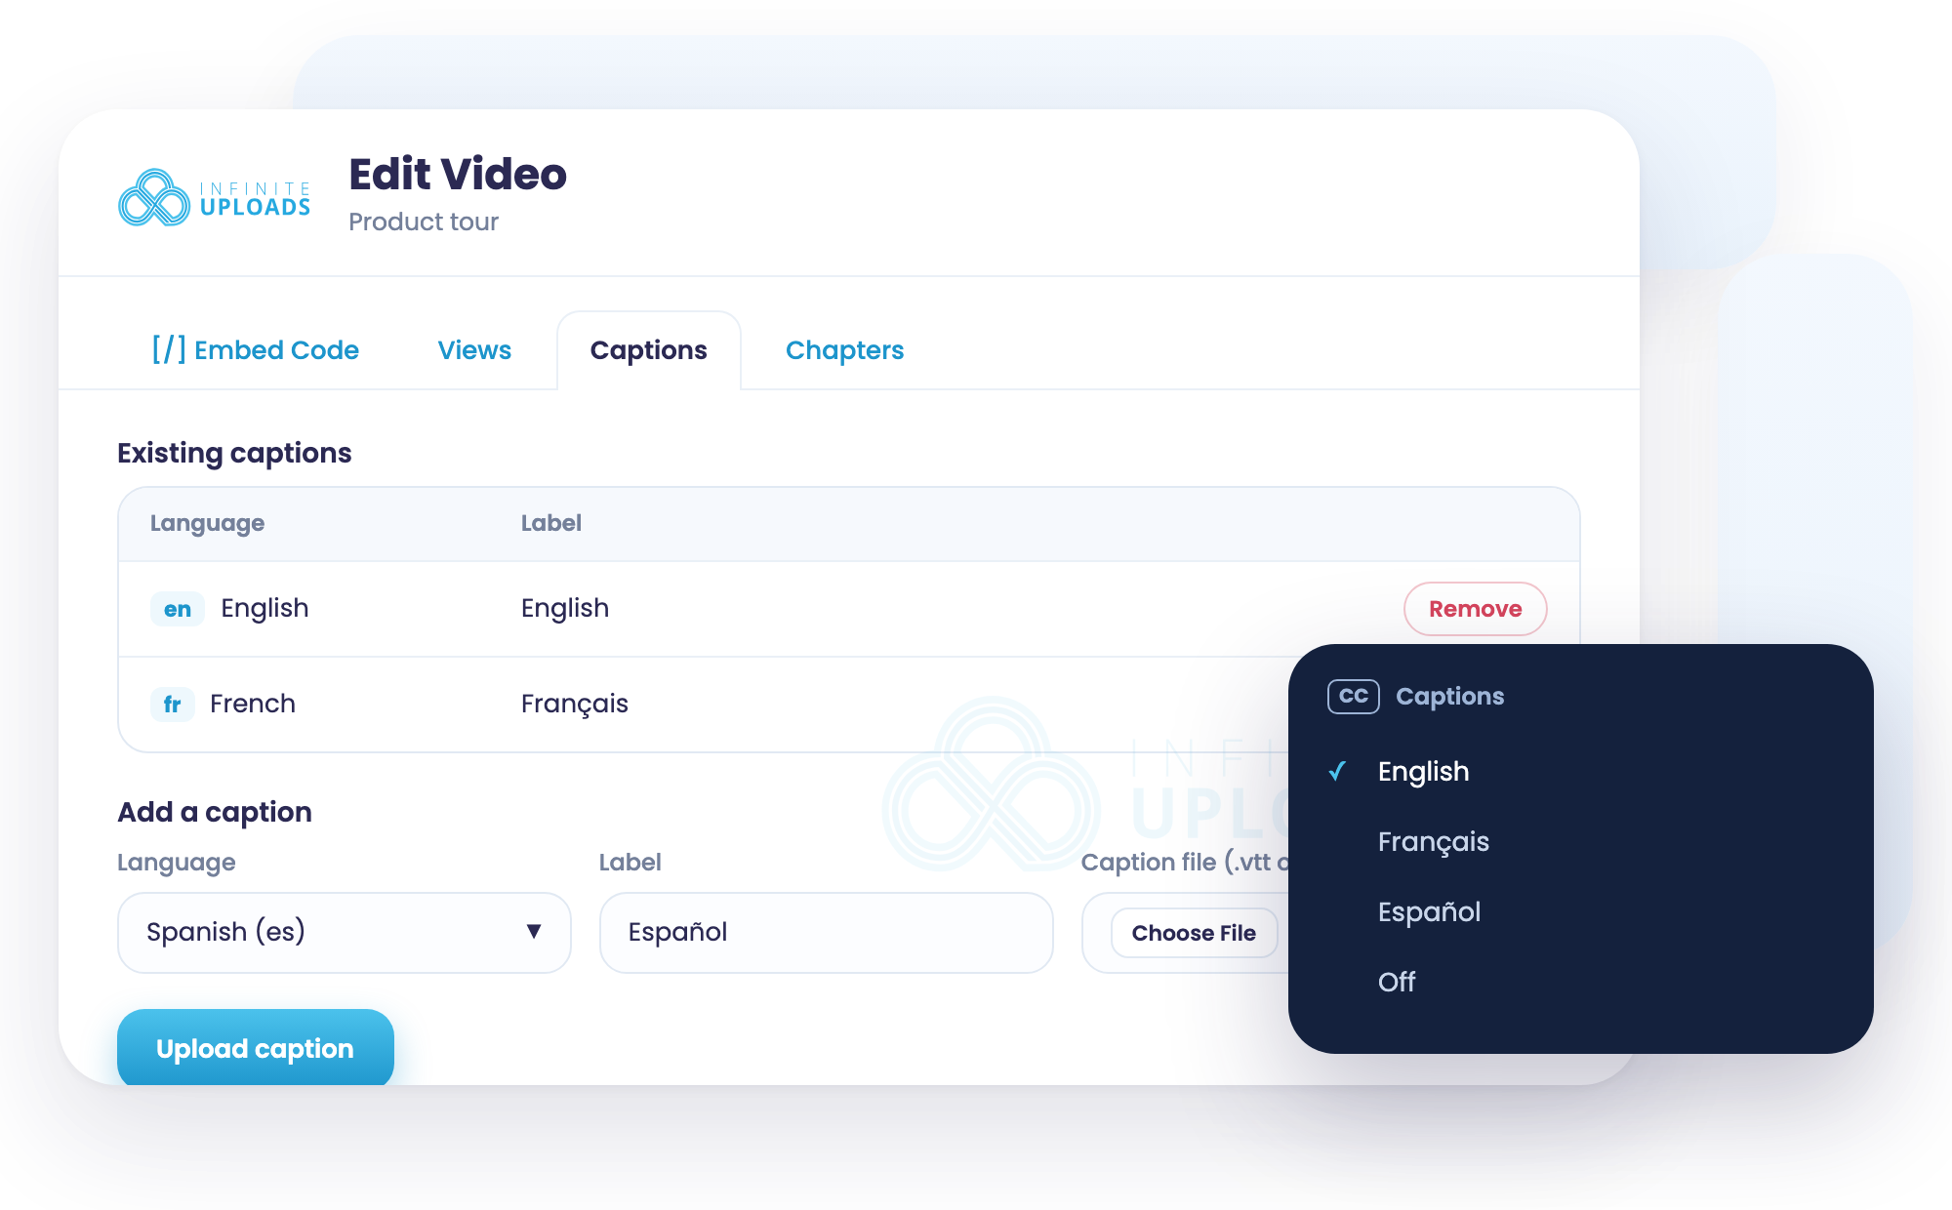This screenshot has width=1952, height=1210.
Task: Click the Upload caption button
Action: pyautogui.click(x=256, y=1047)
